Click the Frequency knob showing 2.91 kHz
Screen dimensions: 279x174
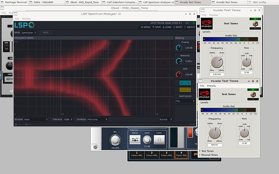click(x=217, y=62)
